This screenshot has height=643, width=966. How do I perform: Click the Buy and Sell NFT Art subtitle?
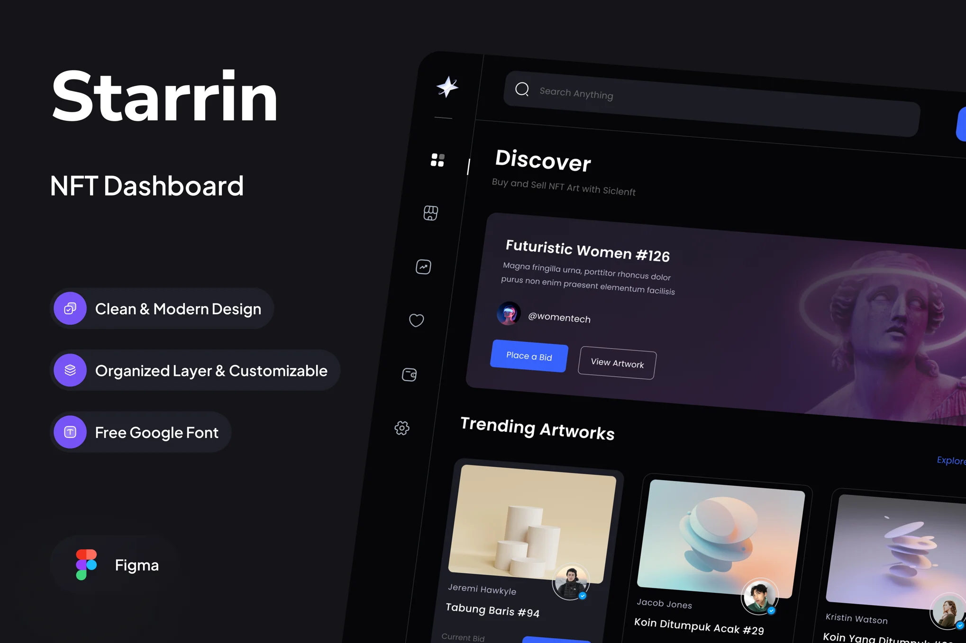(564, 187)
